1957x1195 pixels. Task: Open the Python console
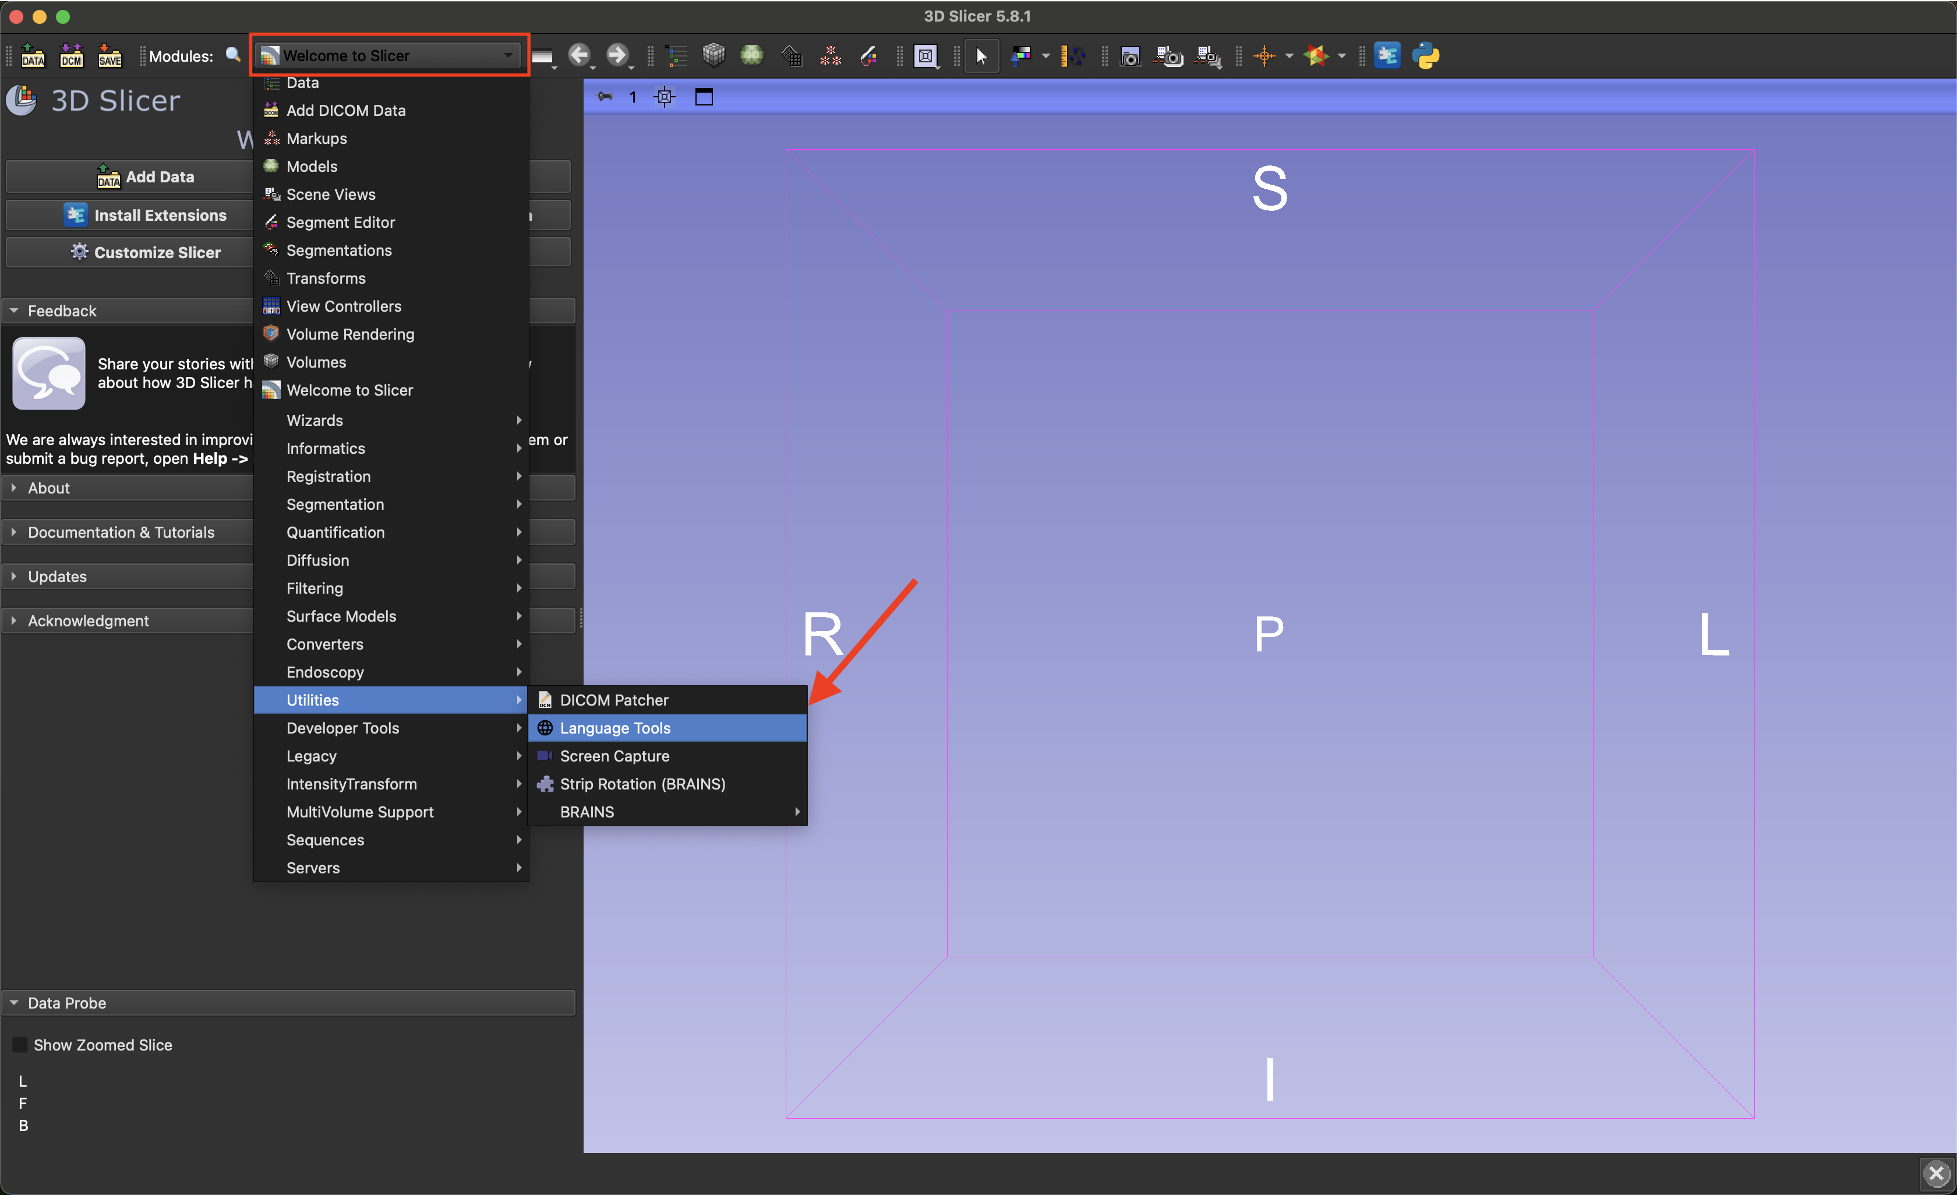(1426, 55)
